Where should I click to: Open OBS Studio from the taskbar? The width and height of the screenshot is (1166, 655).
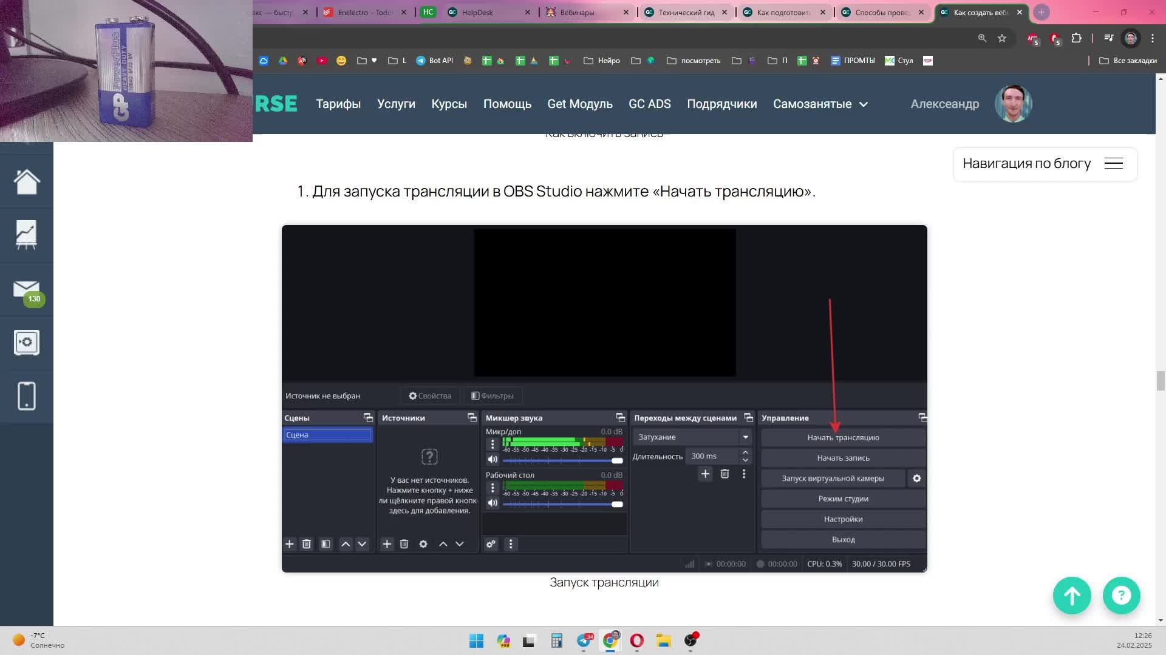coord(691,640)
